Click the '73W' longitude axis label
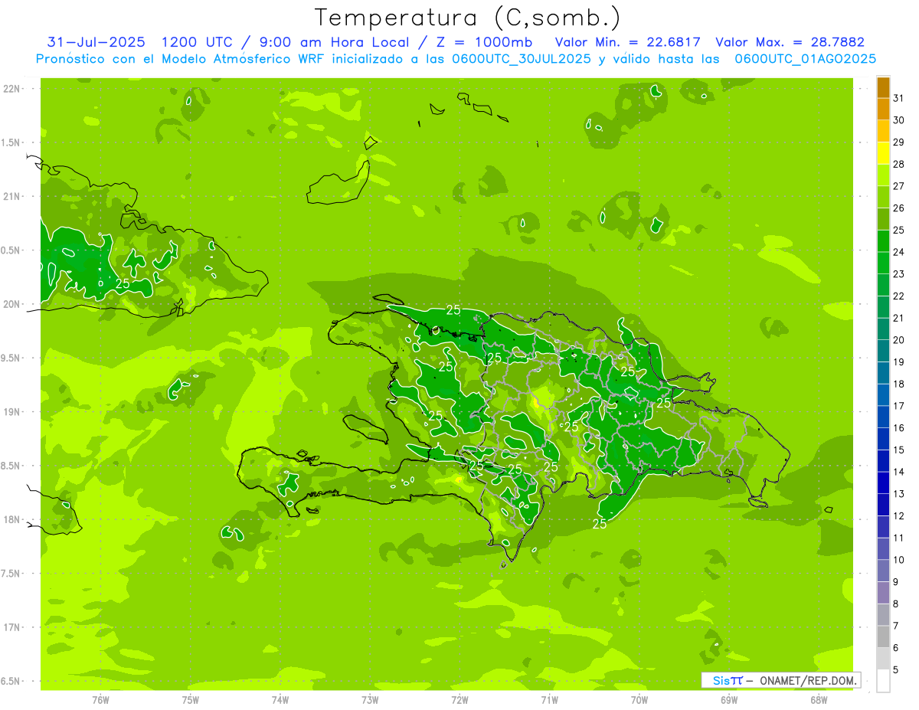This screenshot has height=710, width=919. [370, 700]
